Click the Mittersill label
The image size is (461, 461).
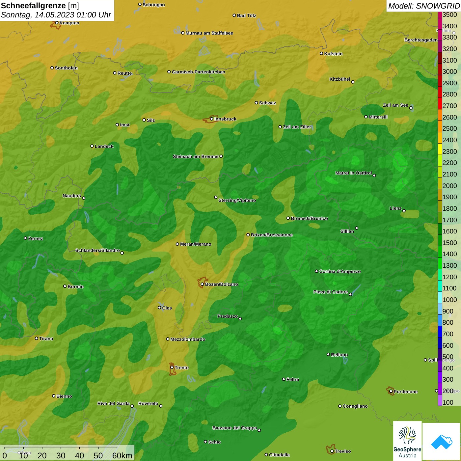point(378,117)
